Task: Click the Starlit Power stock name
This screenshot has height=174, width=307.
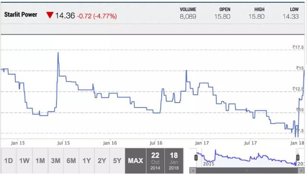Action: pyautogui.click(x=21, y=14)
